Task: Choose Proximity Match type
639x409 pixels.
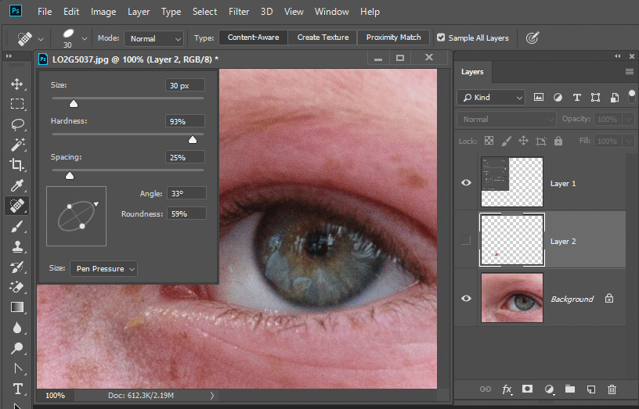Action: click(x=393, y=38)
